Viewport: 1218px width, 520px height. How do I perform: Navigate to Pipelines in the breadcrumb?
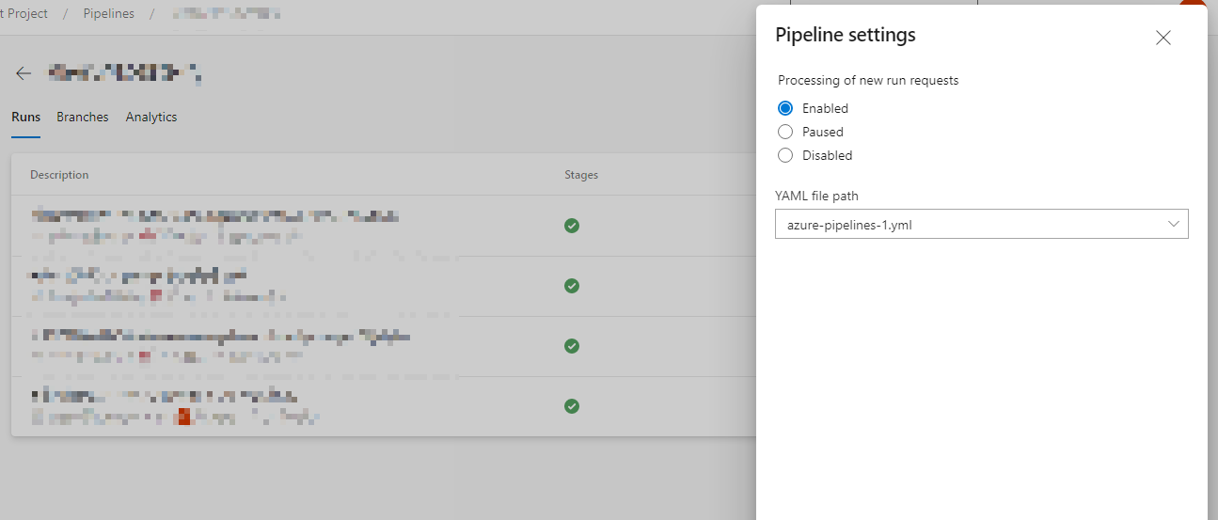click(x=108, y=14)
